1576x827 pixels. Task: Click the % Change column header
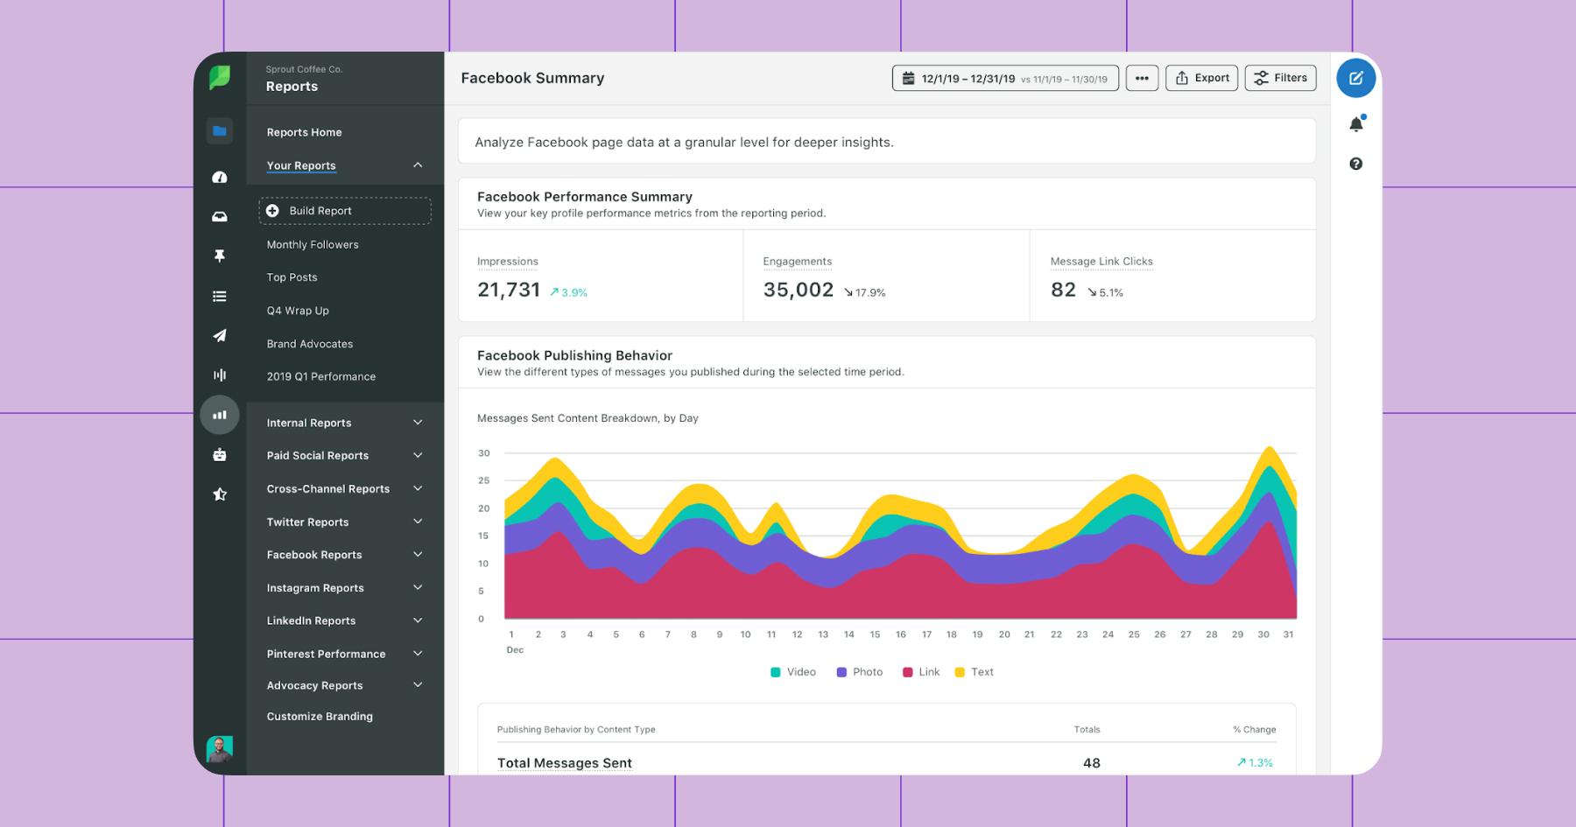1254,729
